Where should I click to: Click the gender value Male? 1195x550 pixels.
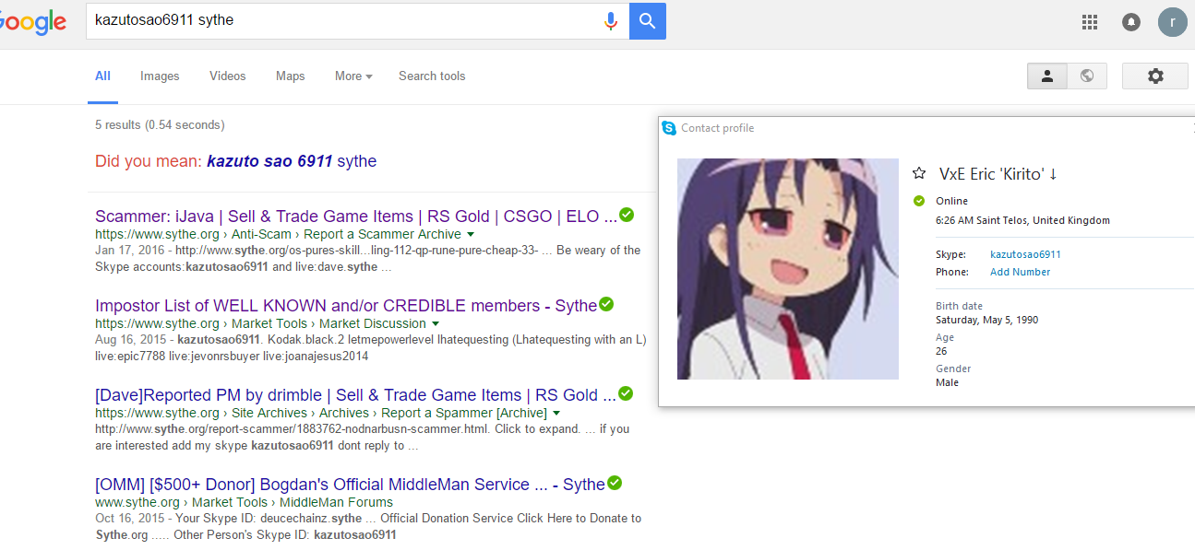(947, 382)
